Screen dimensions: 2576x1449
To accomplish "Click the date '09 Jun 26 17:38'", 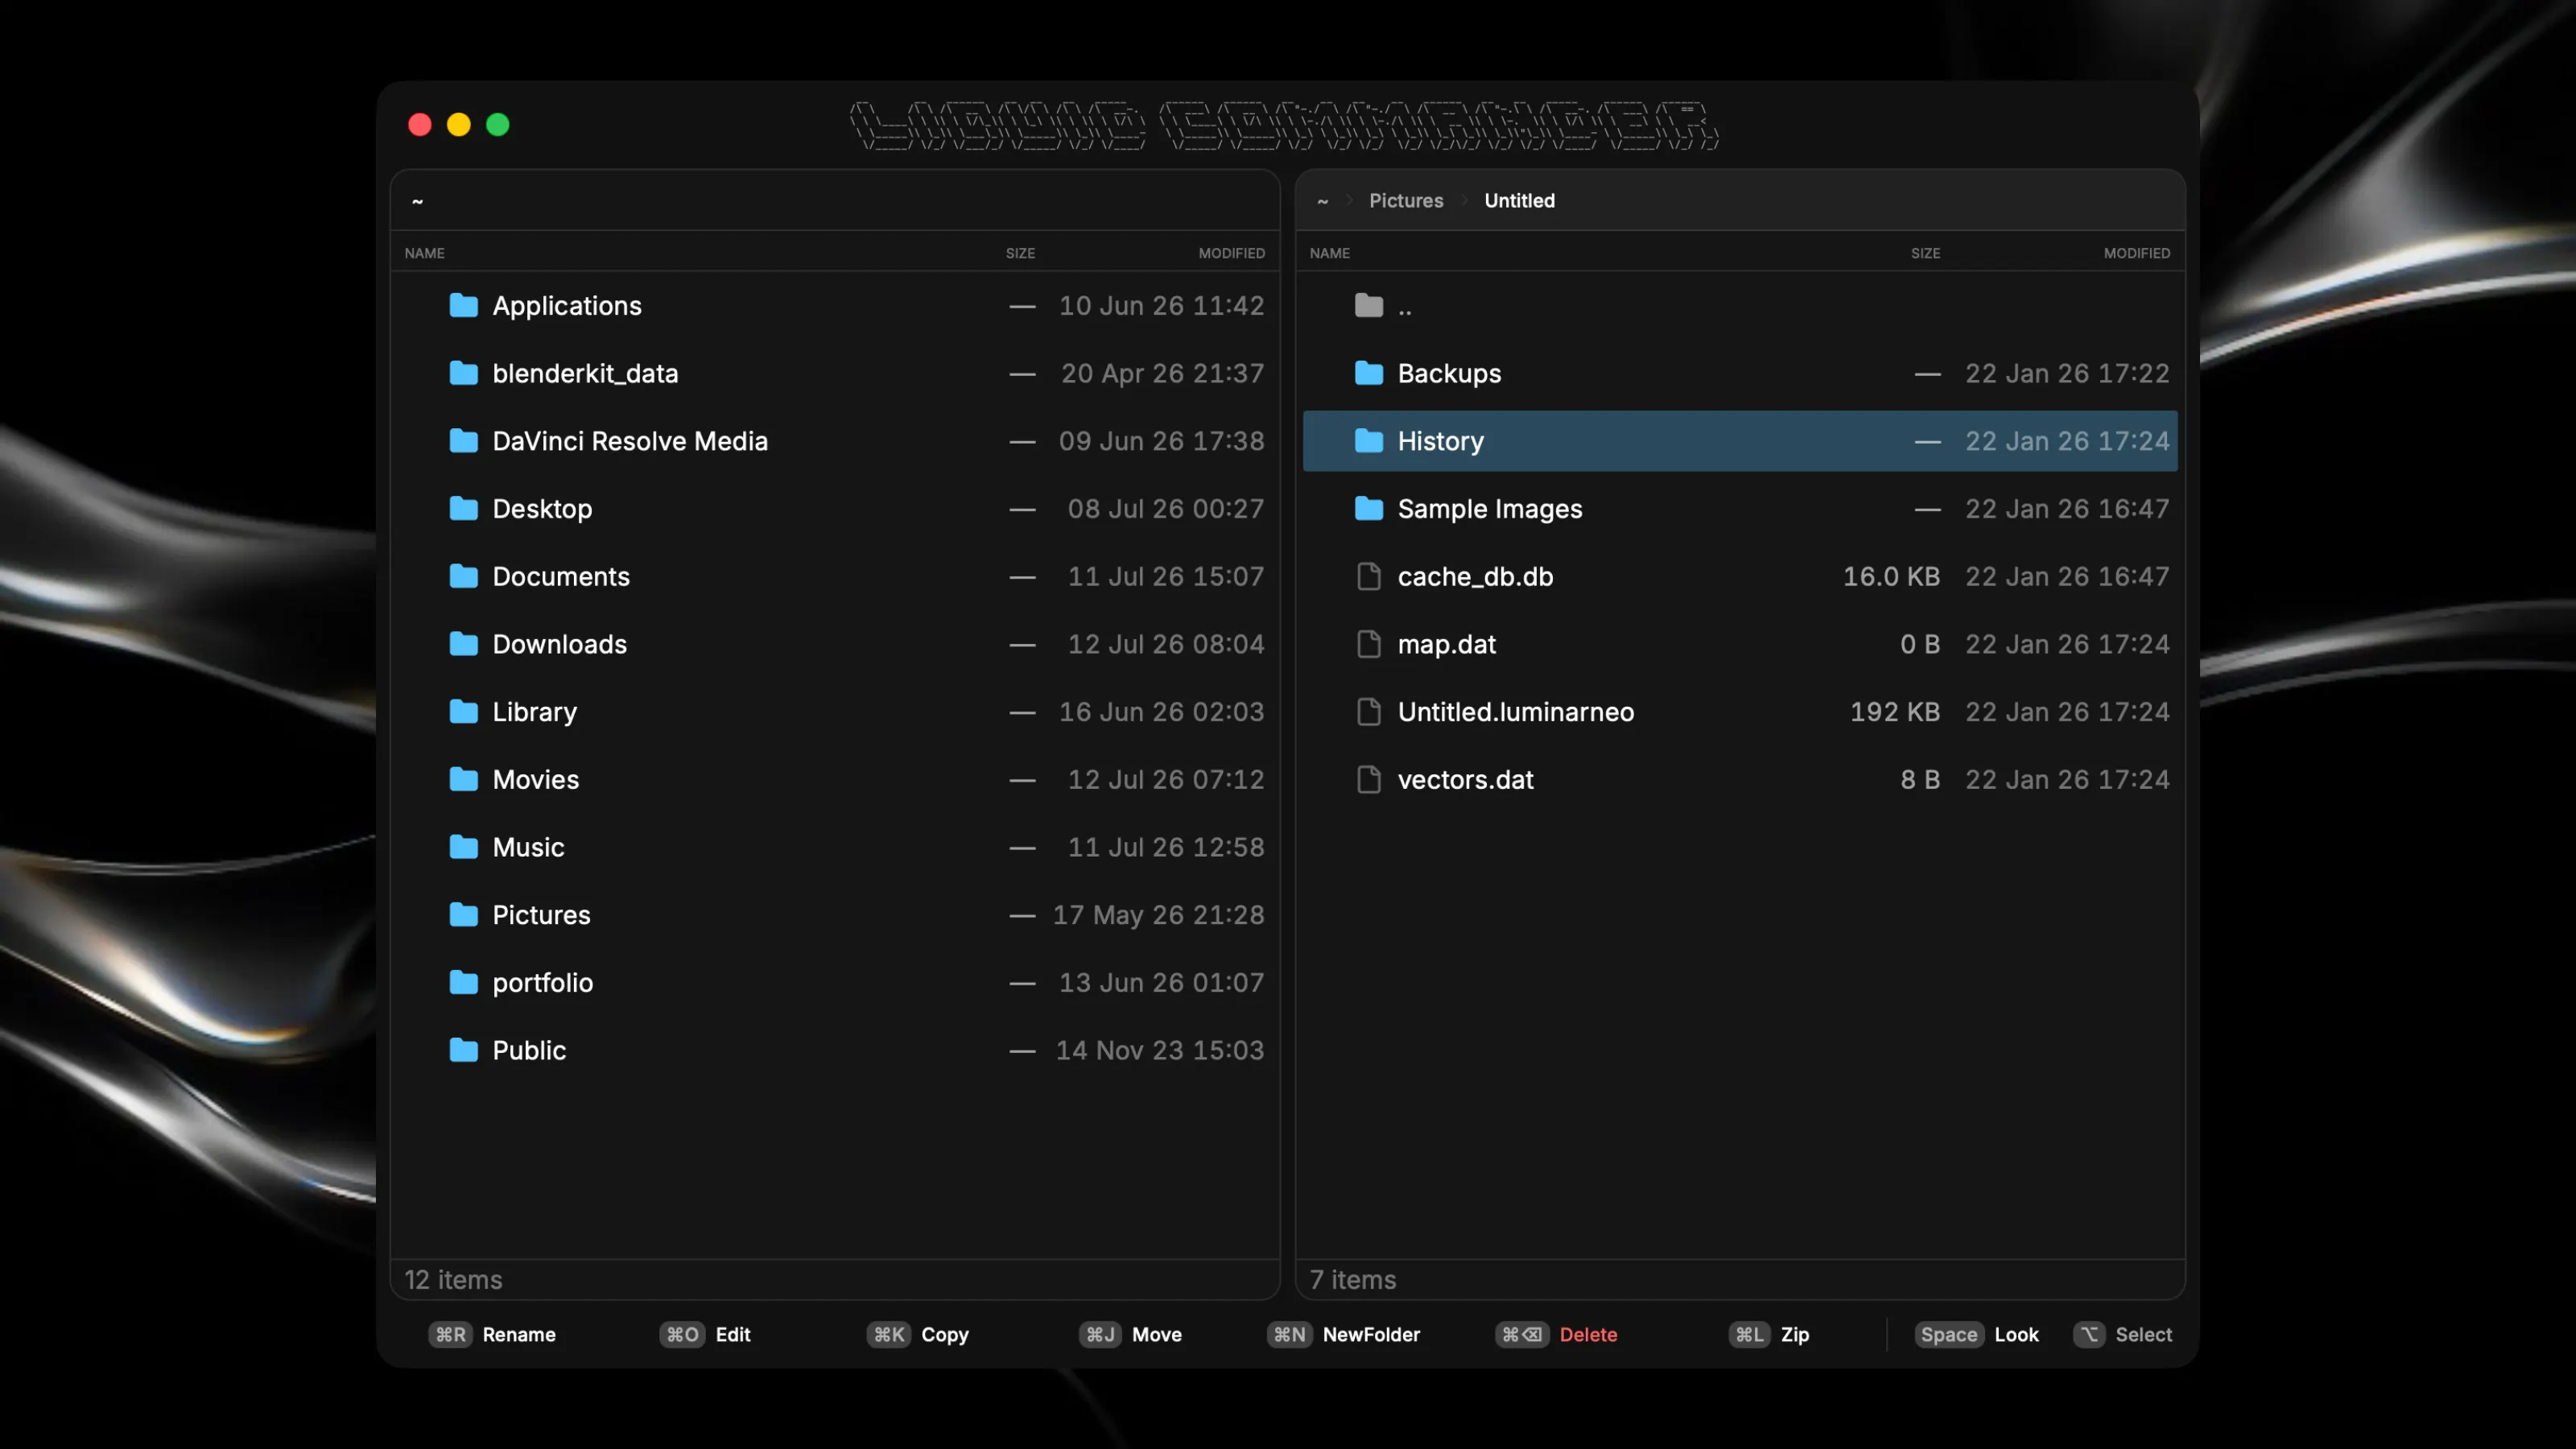I will pos(1161,441).
